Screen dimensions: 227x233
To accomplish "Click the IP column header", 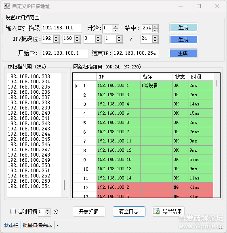I will tap(118, 77).
